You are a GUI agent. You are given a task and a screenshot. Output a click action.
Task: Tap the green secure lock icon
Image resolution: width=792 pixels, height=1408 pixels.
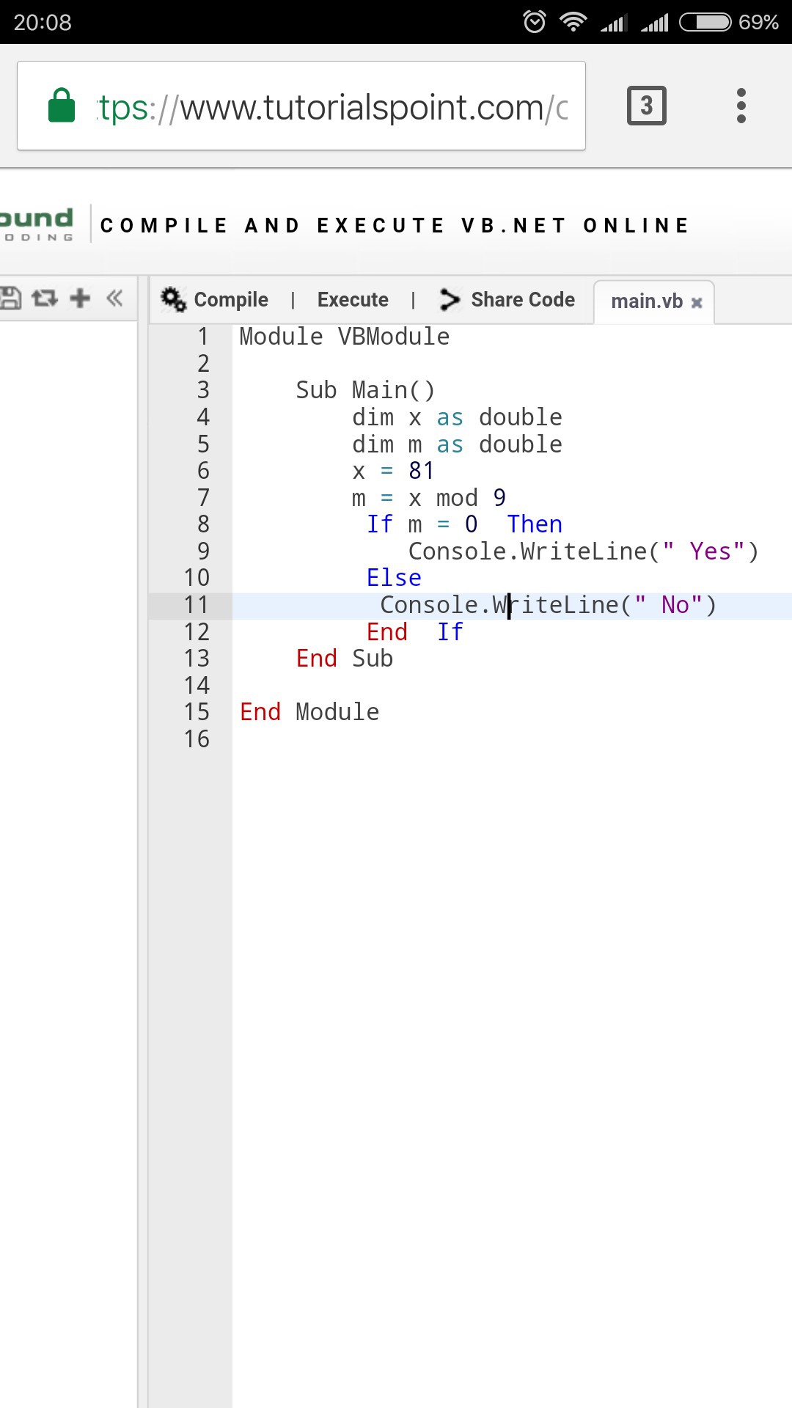point(62,105)
